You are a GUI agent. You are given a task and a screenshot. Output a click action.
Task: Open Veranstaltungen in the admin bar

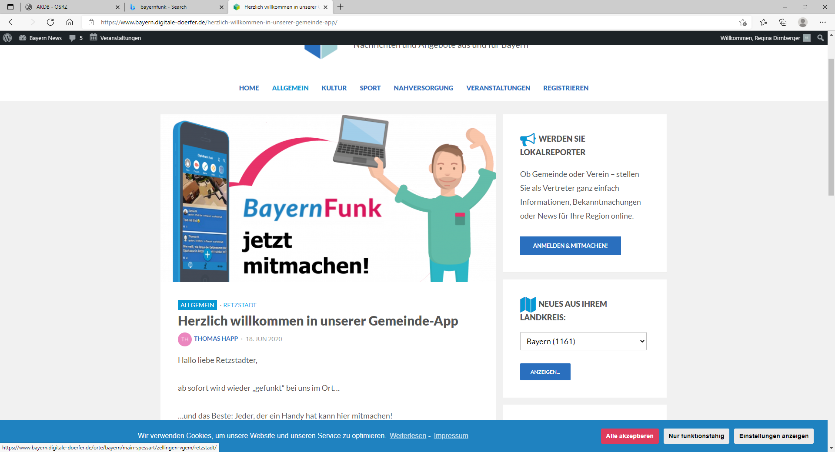(x=115, y=38)
